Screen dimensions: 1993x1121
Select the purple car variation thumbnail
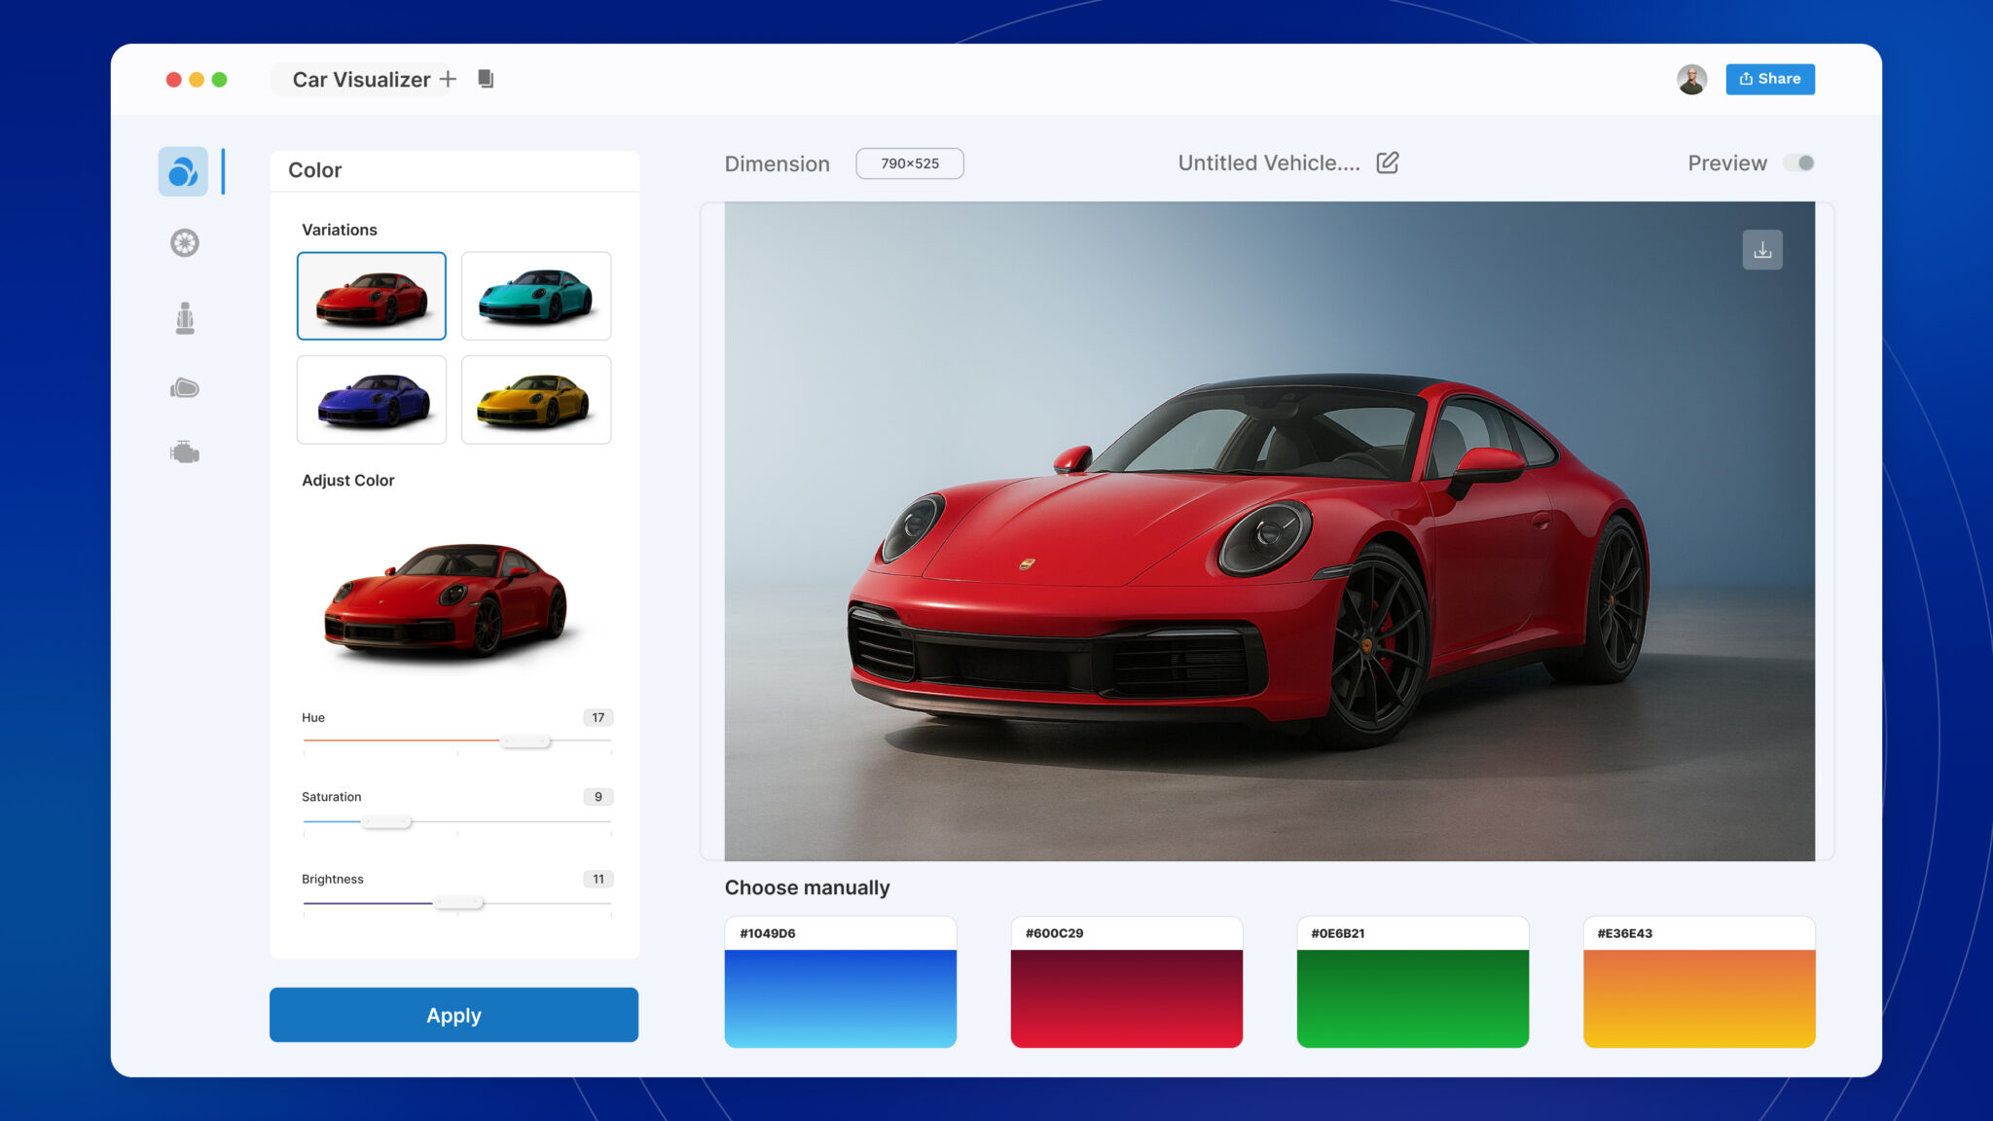point(371,399)
